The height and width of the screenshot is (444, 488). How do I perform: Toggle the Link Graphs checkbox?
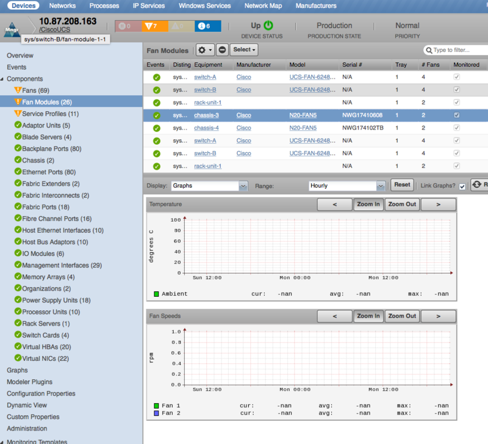click(x=462, y=186)
